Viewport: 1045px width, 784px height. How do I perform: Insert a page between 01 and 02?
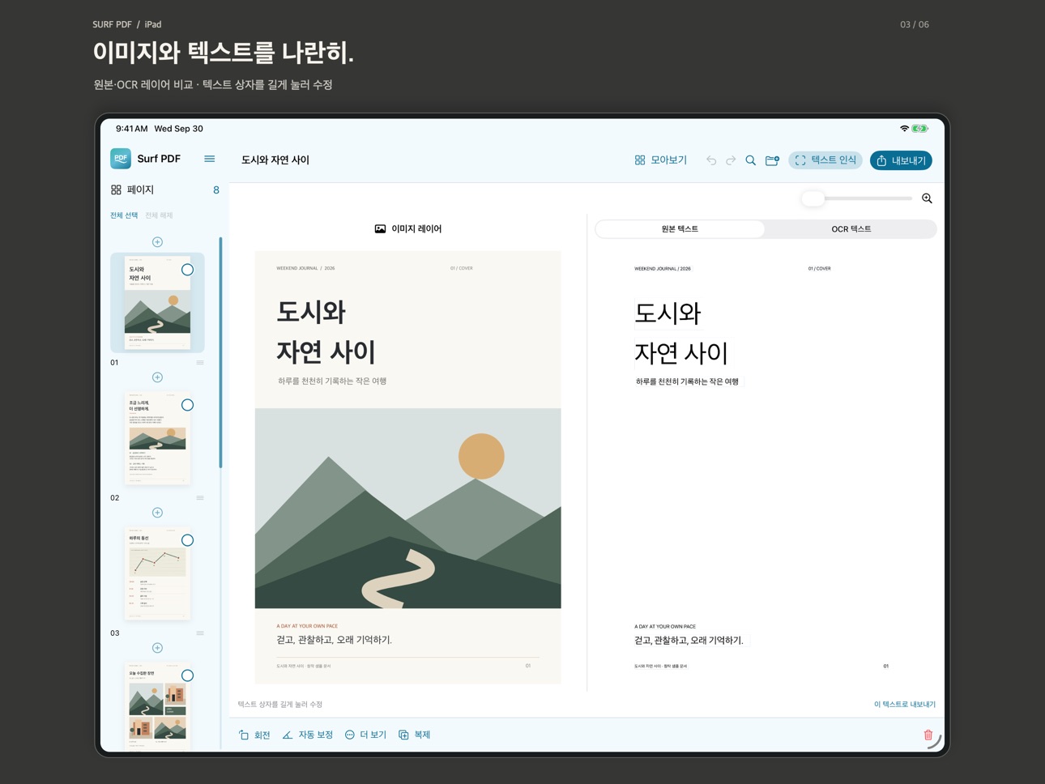(158, 377)
